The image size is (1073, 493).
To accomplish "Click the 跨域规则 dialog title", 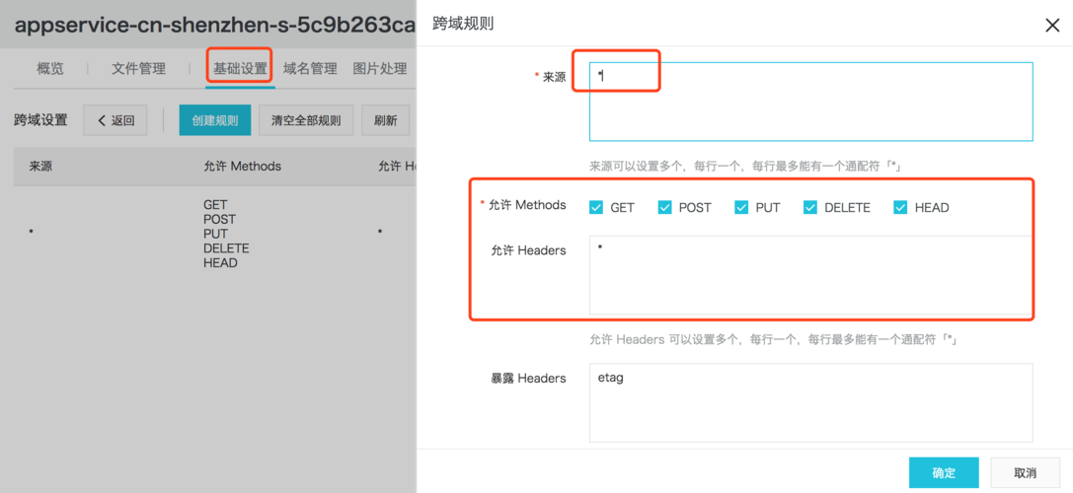I will pos(463,24).
